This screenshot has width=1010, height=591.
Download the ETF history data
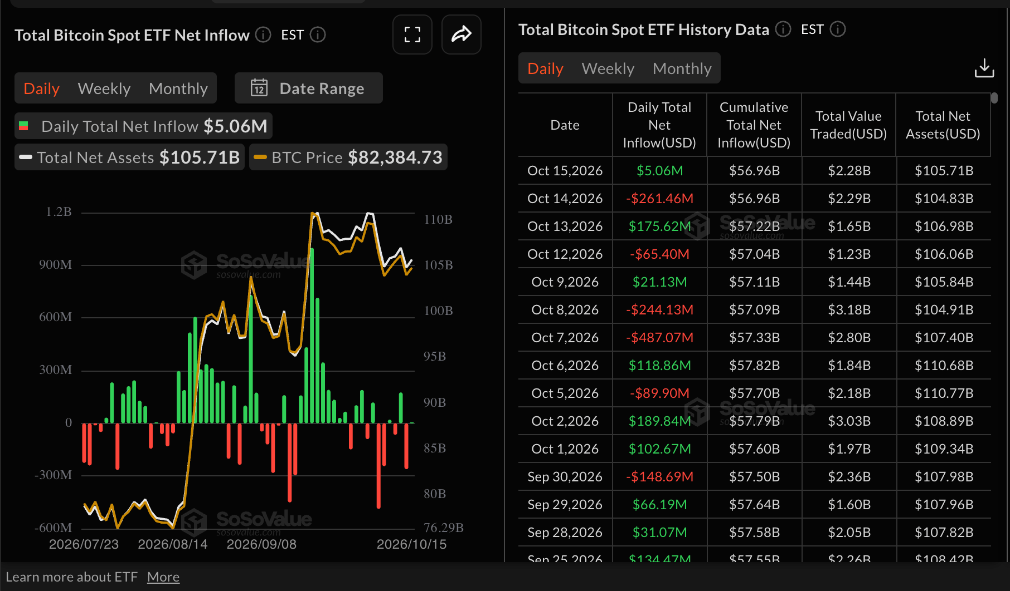[984, 68]
